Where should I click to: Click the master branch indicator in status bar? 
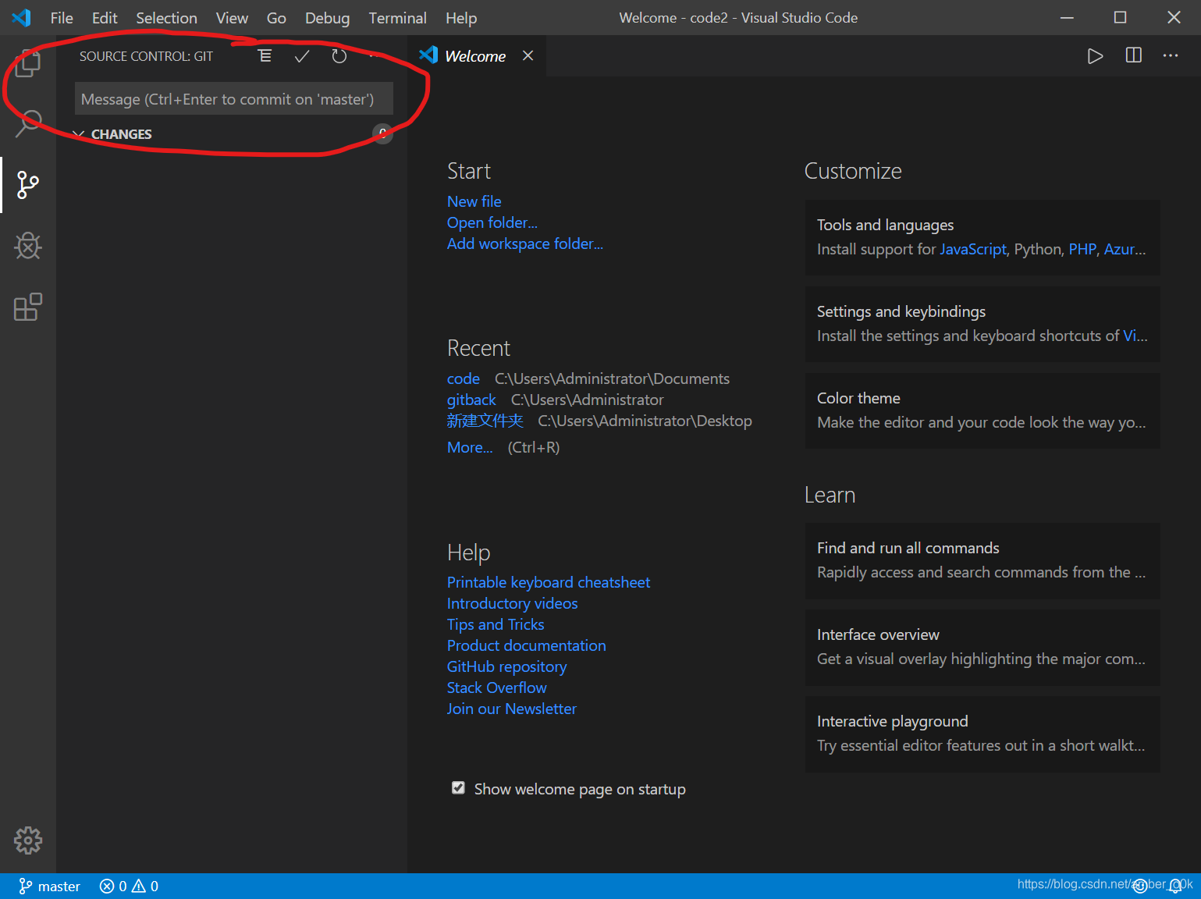pos(49,887)
